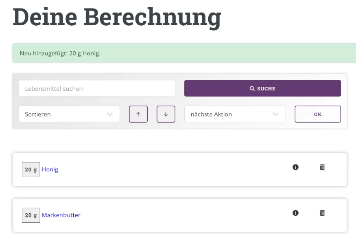
Task: Delete Honig with the trash icon
Action: [322, 167]
